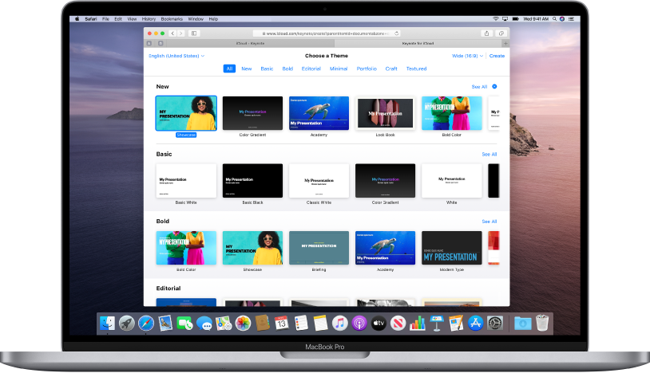
Task: Click the Safari address bar
Action: pos(326,33)
